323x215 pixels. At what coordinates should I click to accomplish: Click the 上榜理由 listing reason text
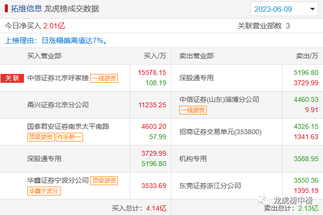56,41
